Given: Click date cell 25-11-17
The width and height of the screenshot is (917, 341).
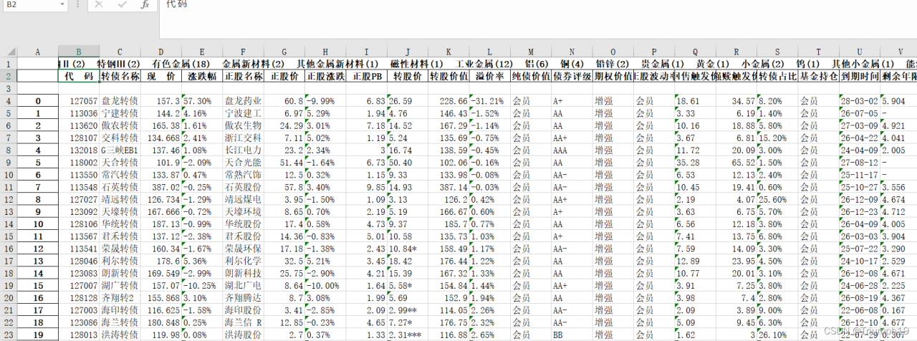Looking at the screenshot, I should [x=860, y=175].
